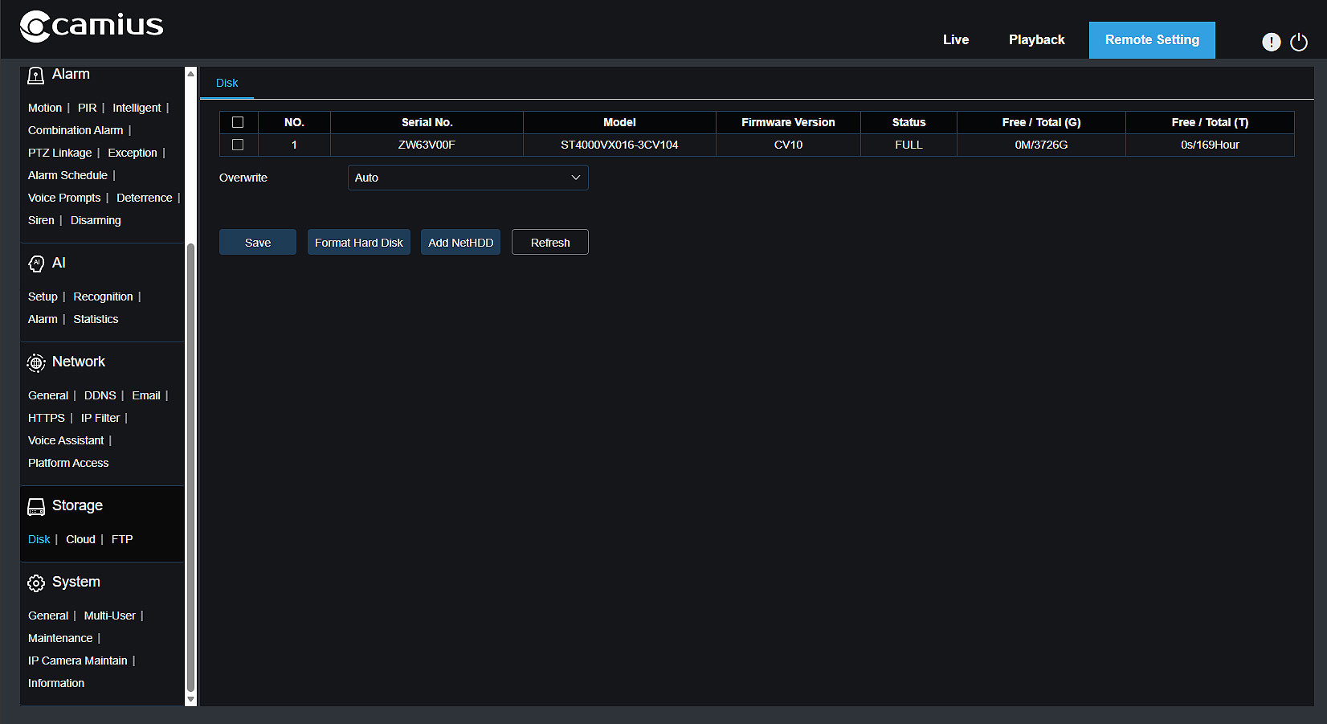Go to the Live view tab

[x=955, y=40]
